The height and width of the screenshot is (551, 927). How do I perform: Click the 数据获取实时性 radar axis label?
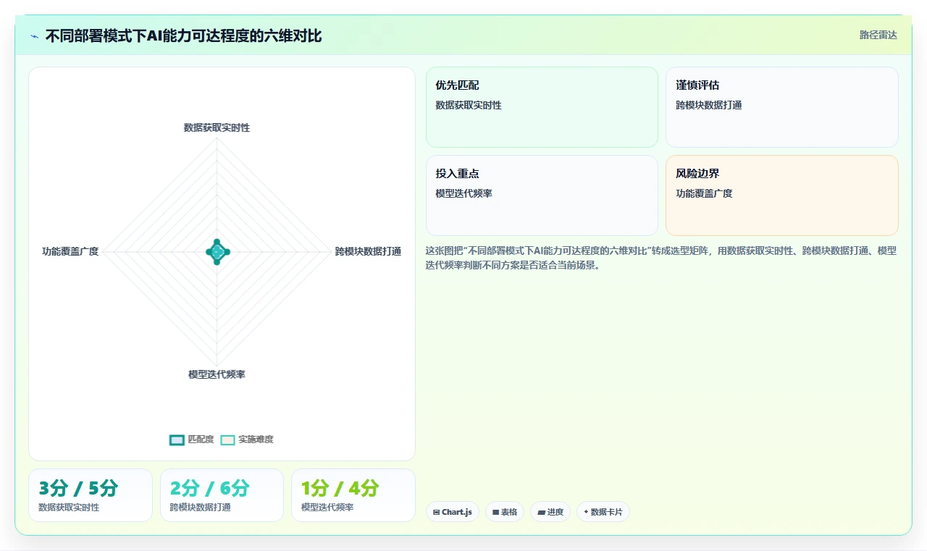pyautogui.click(x=217, y=127)
